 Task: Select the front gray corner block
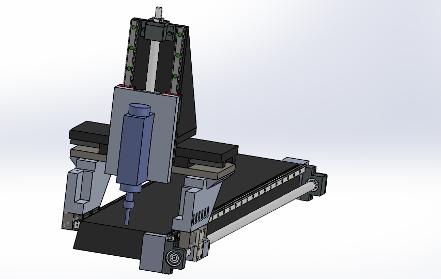153,252
